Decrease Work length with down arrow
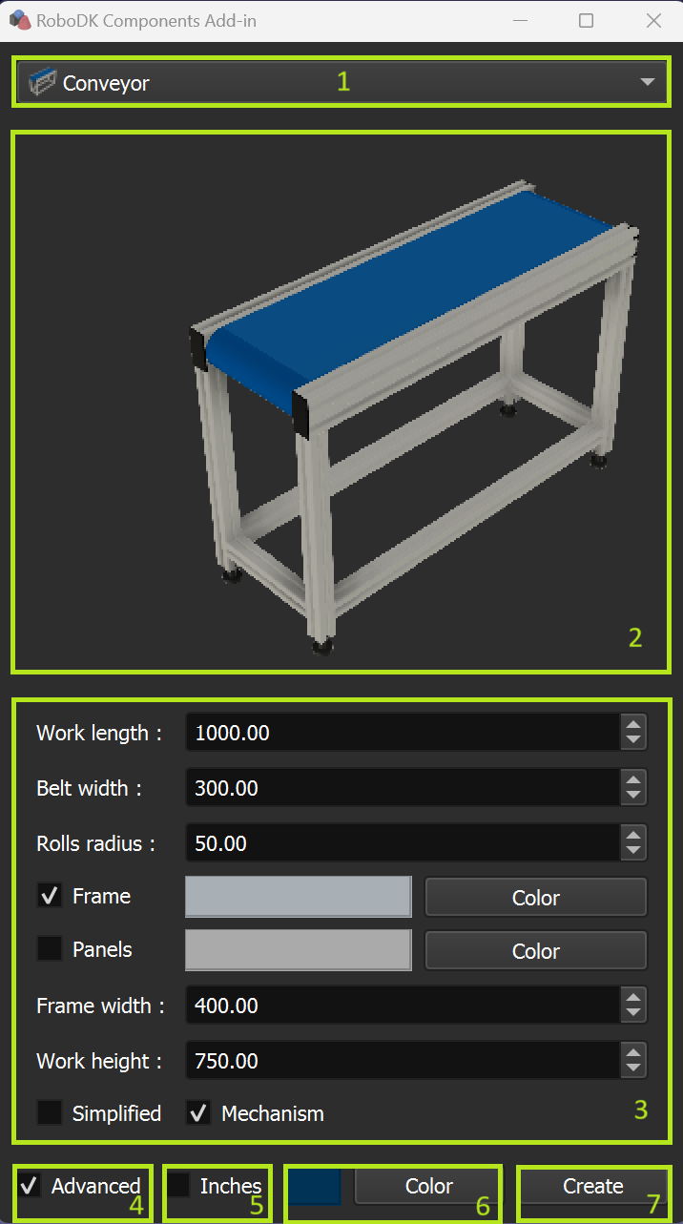This screenshot has height=1224, width=683. [x=633, y=741]
